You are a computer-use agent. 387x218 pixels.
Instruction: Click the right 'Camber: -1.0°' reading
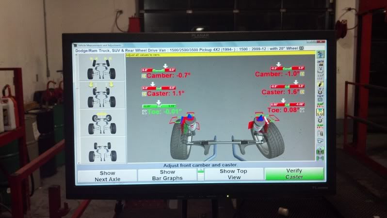click(x=277, y=74)
